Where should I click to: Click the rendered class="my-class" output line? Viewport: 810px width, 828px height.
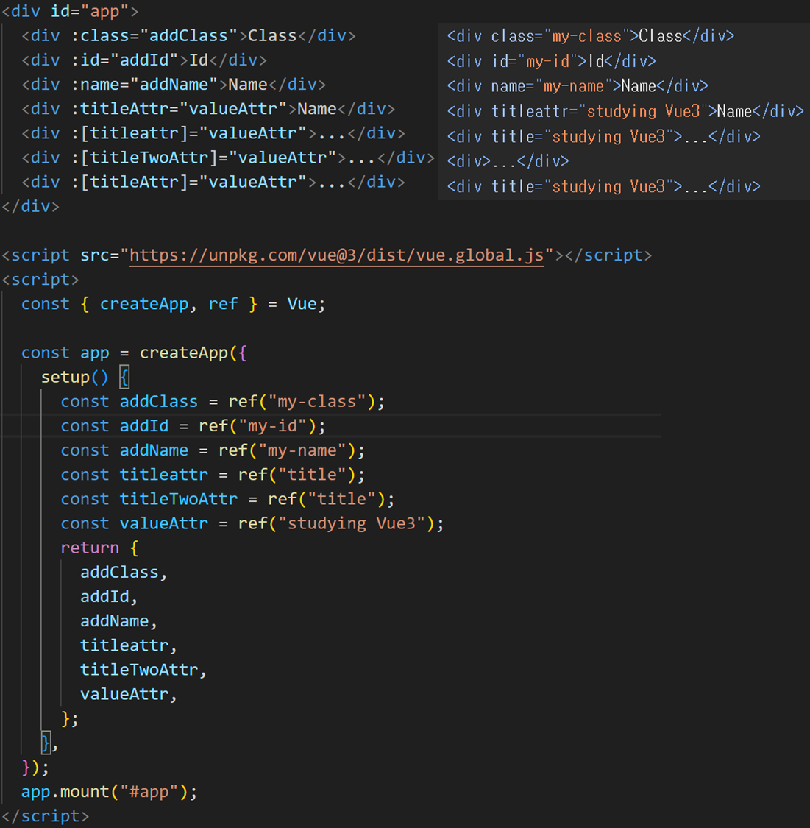click(591, 36)
